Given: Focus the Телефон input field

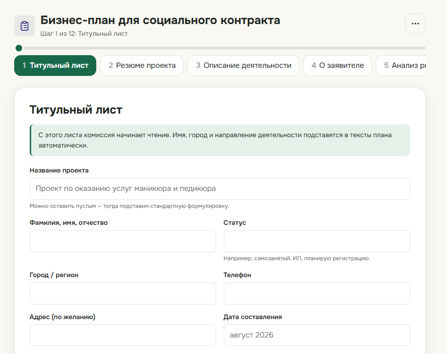Looking at the screenshot, I should pyautogui.click(x=317, y=293).
